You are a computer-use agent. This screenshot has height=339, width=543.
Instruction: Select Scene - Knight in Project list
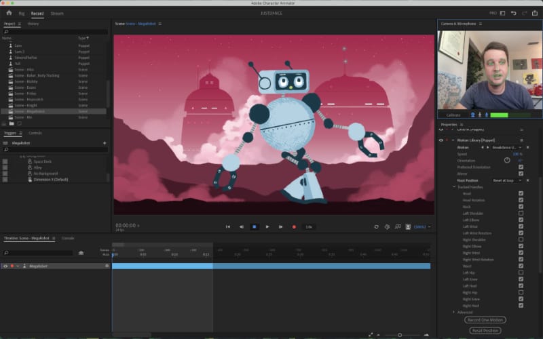point(26,106)
